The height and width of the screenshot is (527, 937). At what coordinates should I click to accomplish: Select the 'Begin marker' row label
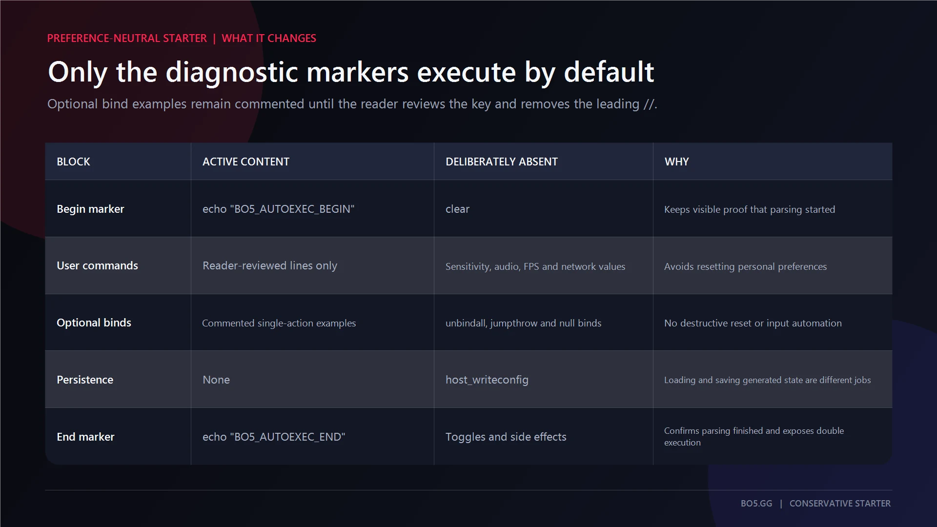tap(90, 209)
